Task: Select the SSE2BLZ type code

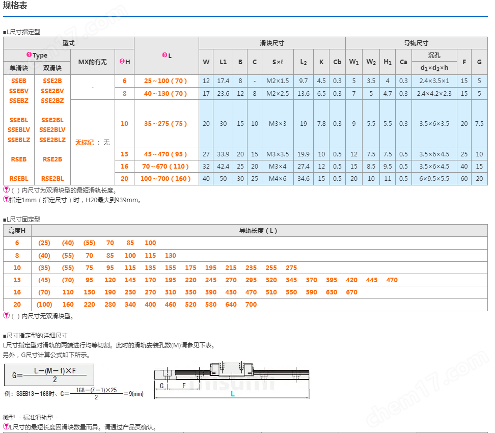Action: coord(52,140)
